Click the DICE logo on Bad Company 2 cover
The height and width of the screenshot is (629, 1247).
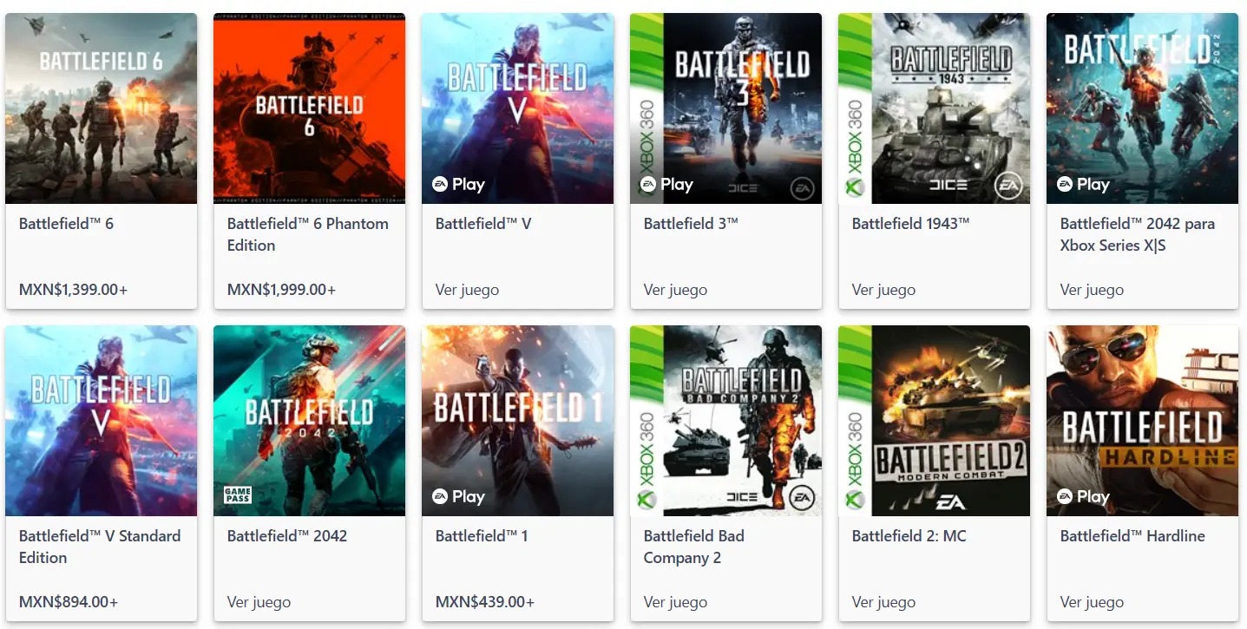pyautogui.click(x=740, y=497)
